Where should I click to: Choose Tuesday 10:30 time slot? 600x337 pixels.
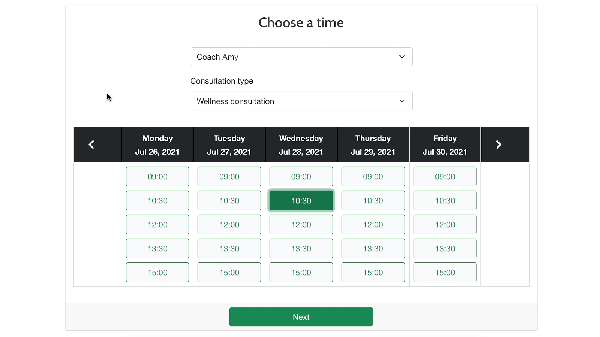click(229, 201)
